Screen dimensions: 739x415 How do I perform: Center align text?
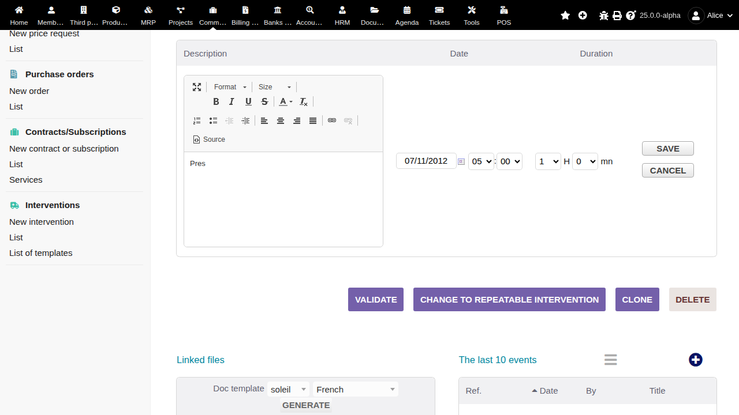[x=281, y=120]
